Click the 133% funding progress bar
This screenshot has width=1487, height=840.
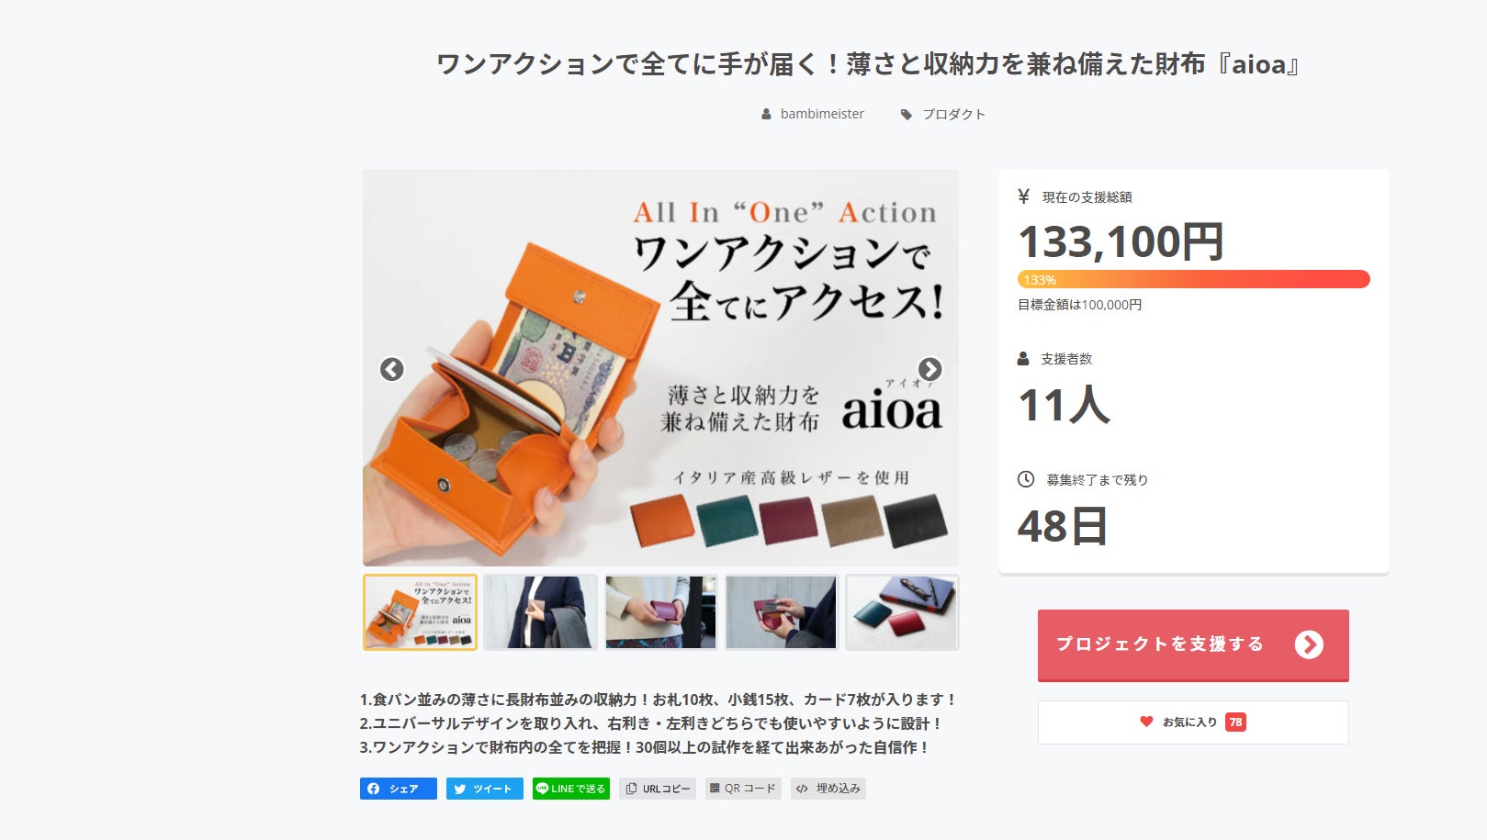tap(1193, 279)
